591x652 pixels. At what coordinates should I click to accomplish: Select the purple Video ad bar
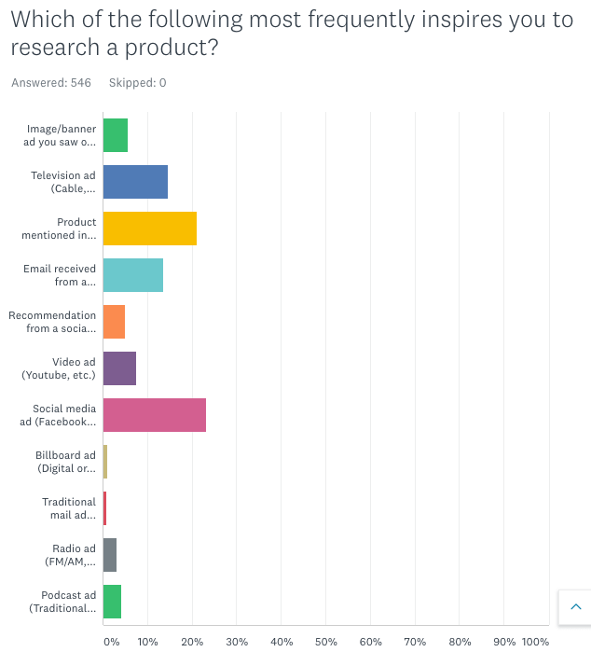119,368
